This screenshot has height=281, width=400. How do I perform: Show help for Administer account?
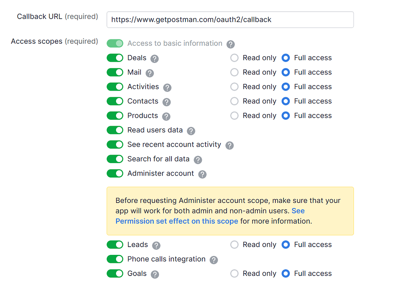pyautogui.click(x=202, y=174)
